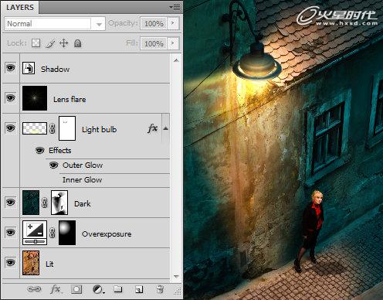383x300 pixels.
Task: Open the Layers panel options menu
Action: [175, 8]
